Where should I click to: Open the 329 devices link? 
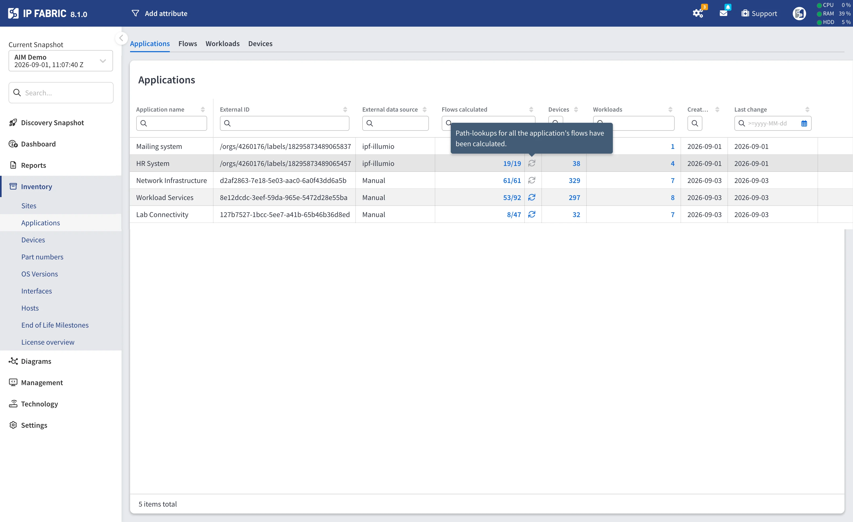click(574, 180)
